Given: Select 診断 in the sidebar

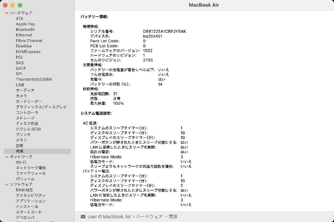Looking at the screenshot, I should 19,146.
